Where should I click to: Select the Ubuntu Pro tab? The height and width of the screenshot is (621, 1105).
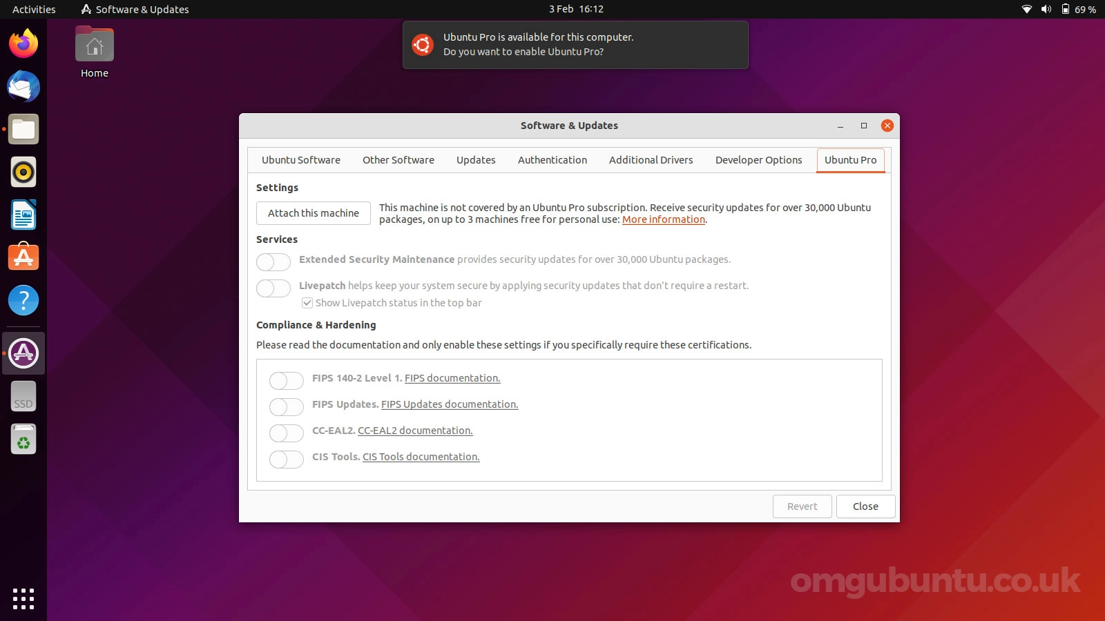click(851, 160)
